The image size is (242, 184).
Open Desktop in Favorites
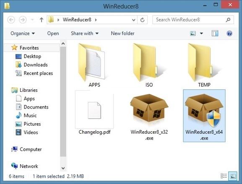click(32, 56)
